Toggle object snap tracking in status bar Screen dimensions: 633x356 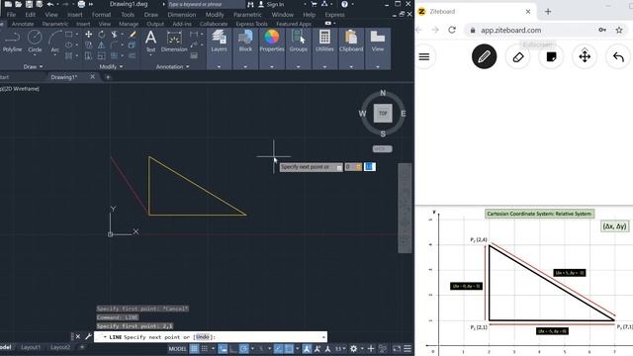coord(279,349)
